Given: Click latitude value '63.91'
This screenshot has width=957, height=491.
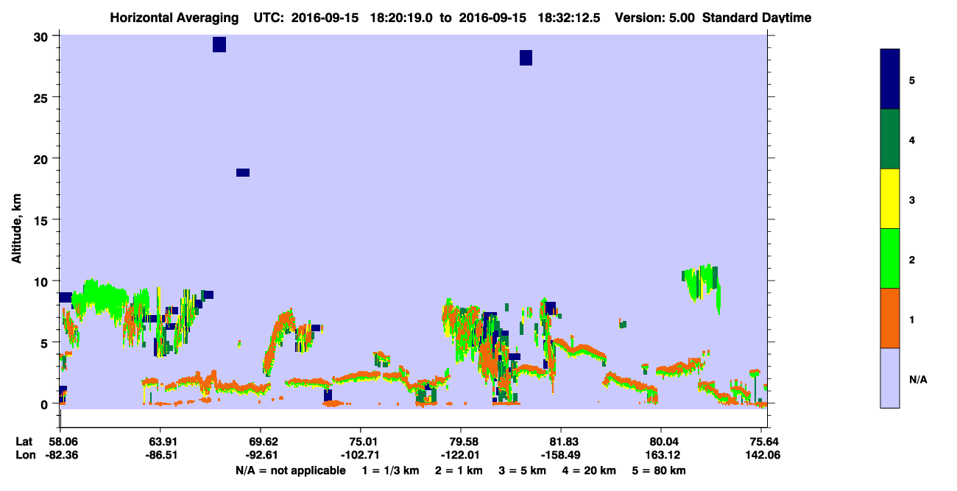Looking at the screenshot, I should (160, 442).
